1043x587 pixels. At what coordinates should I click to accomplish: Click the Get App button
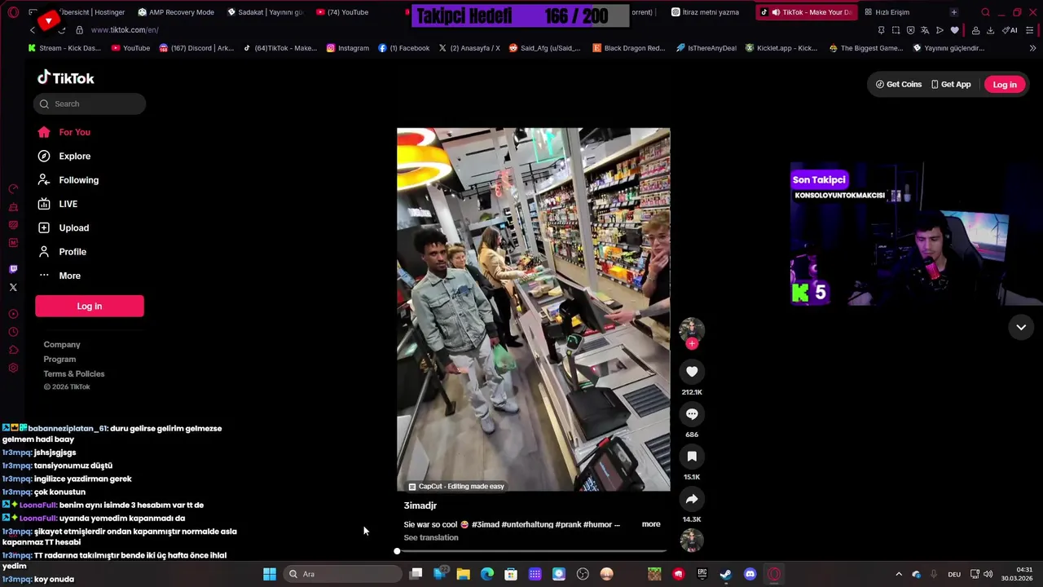coord(951,85)
